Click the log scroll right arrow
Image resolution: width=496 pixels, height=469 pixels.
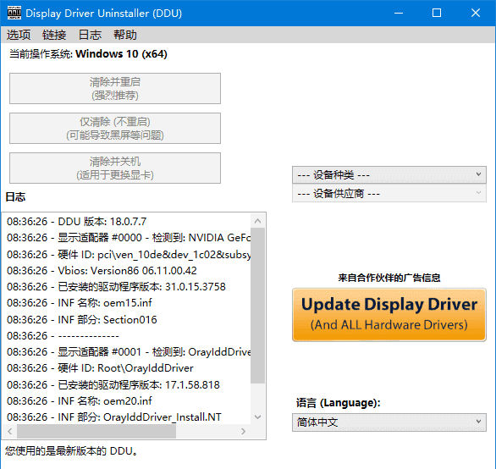[243, 431]
